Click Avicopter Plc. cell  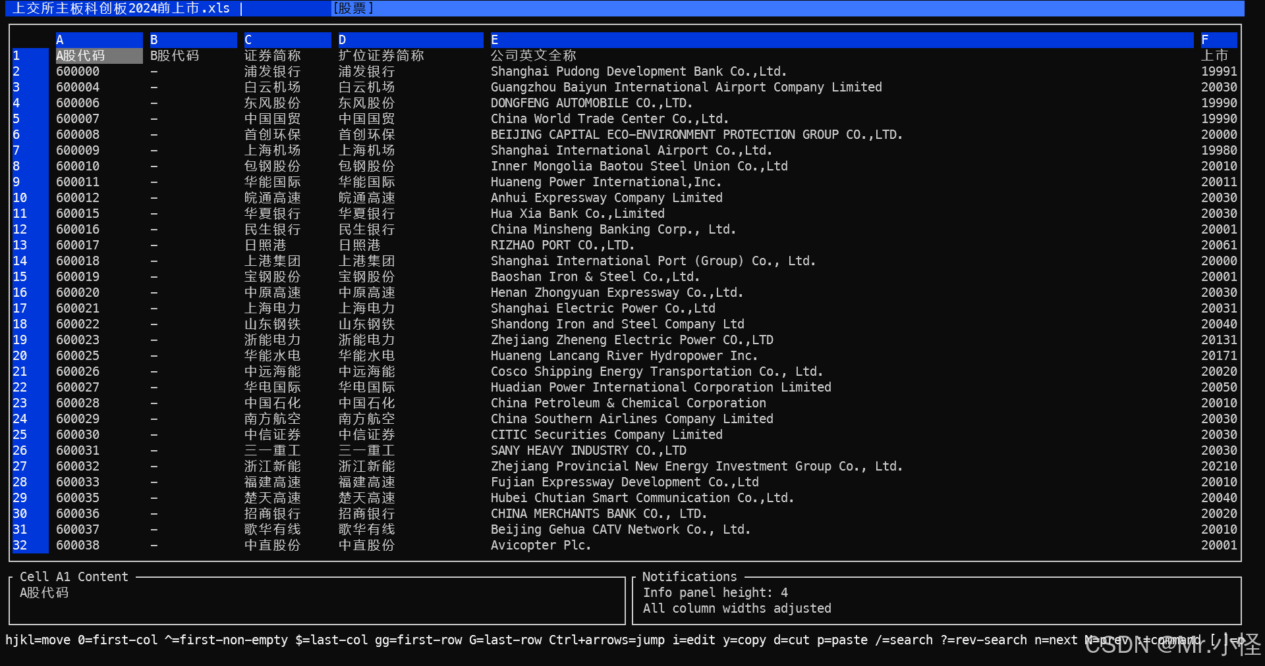pyautogui.click(x=541, y=545)
